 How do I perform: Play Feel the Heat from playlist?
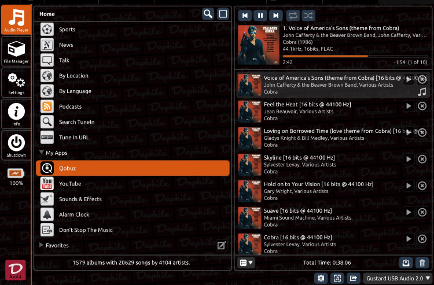coord(409,106)
